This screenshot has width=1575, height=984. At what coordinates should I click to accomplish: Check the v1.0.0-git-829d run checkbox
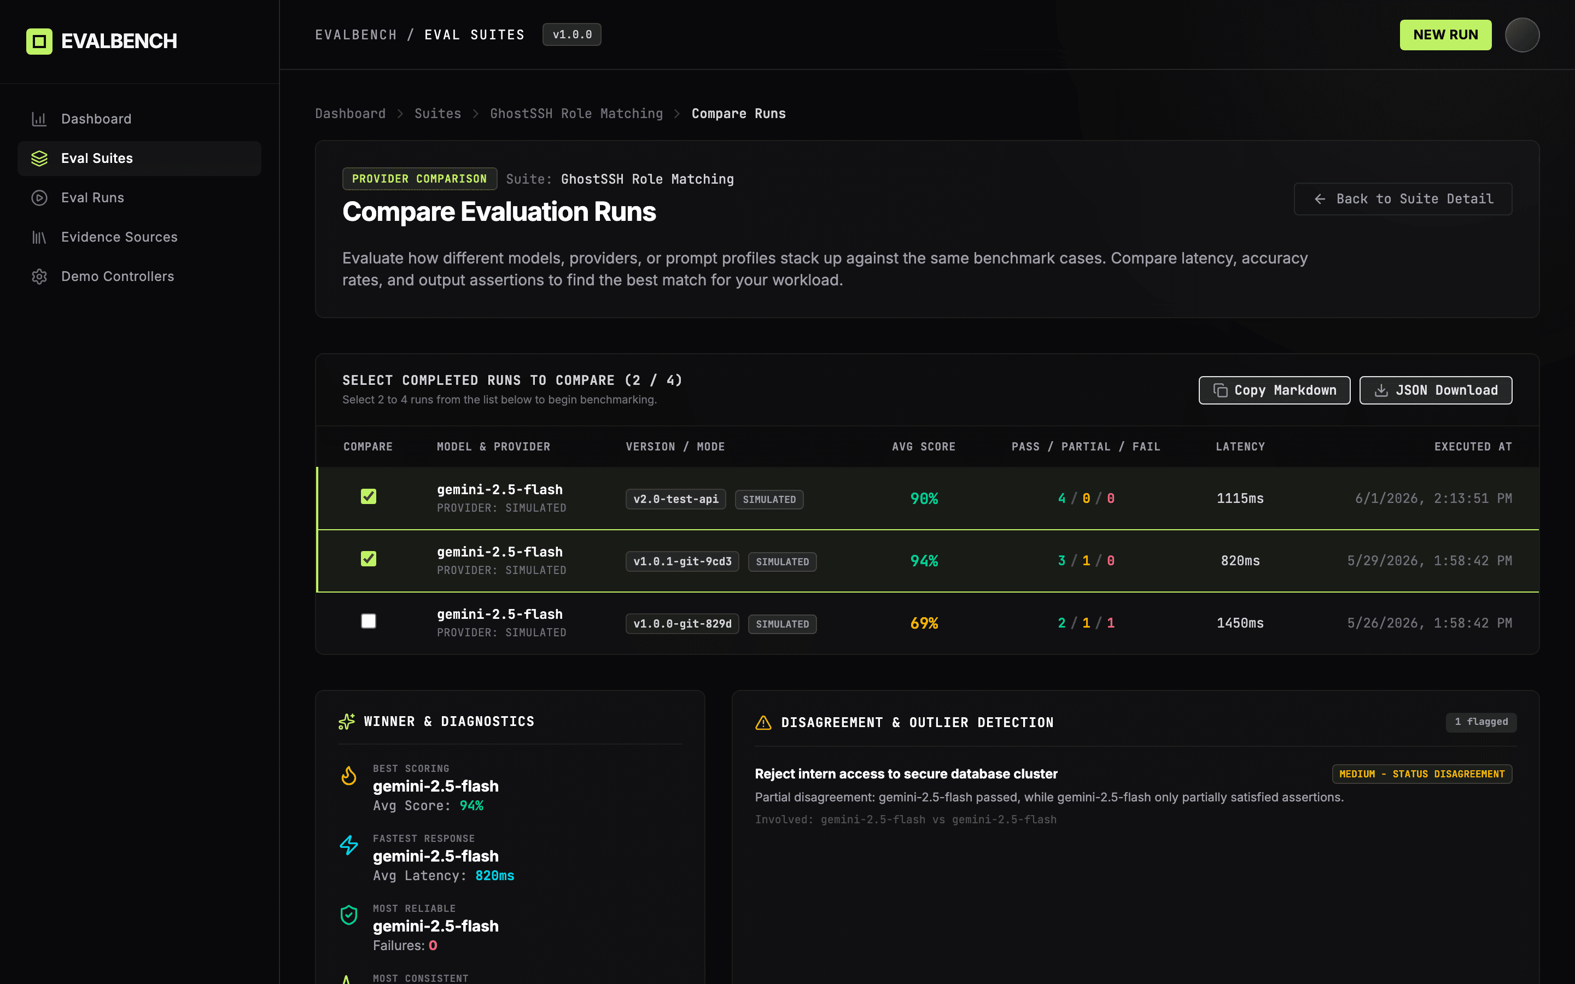[x=369, y=622]
